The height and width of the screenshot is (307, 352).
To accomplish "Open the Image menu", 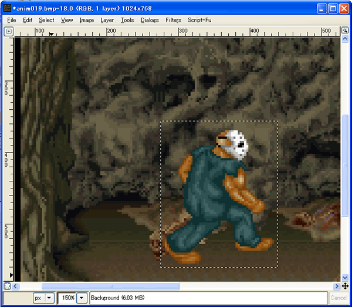I will (87, 20).
